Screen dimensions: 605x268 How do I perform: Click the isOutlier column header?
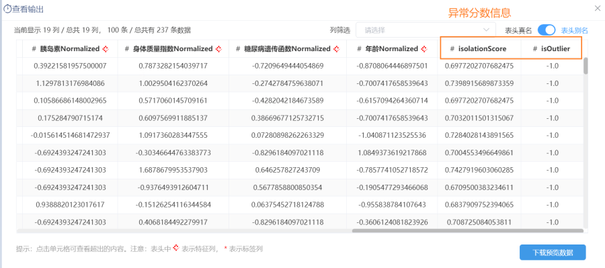click(551, 49)
